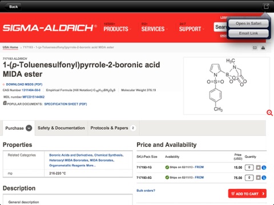Click green availability check for 717193-1G
The height and width of the screenshot is (205, 274).
click(167, 167)
